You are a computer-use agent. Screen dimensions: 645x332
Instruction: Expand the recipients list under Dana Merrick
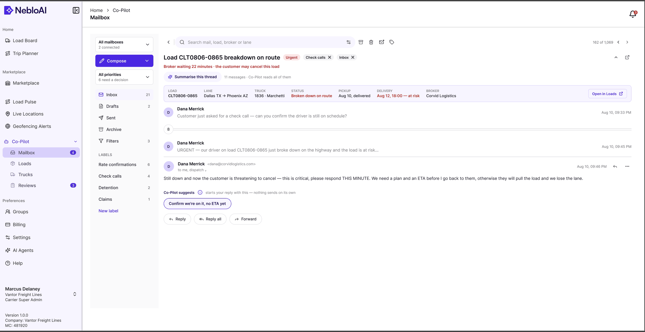point(206,170)
